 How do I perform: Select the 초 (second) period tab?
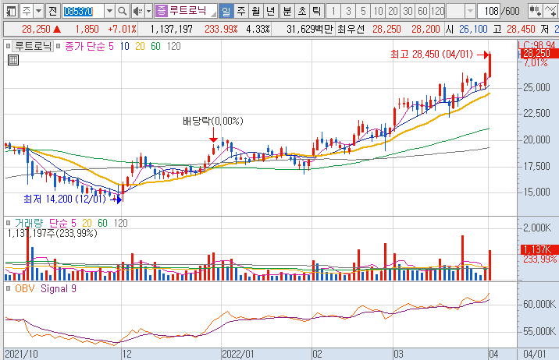302,12
